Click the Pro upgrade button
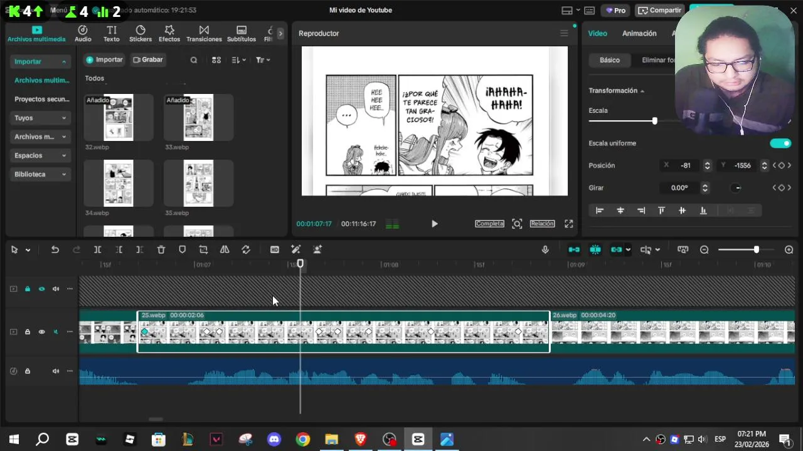803x451 pixels. (615, 10)
